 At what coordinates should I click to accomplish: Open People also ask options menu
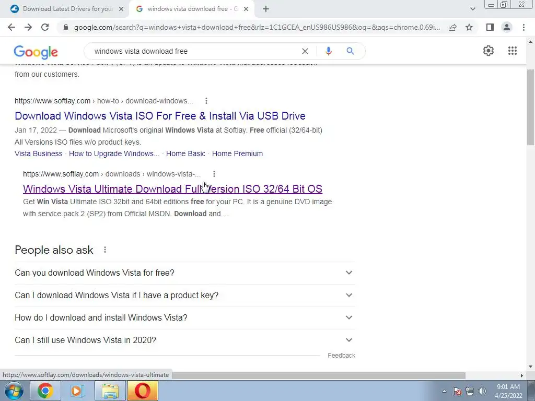click(x=104, y=250)
